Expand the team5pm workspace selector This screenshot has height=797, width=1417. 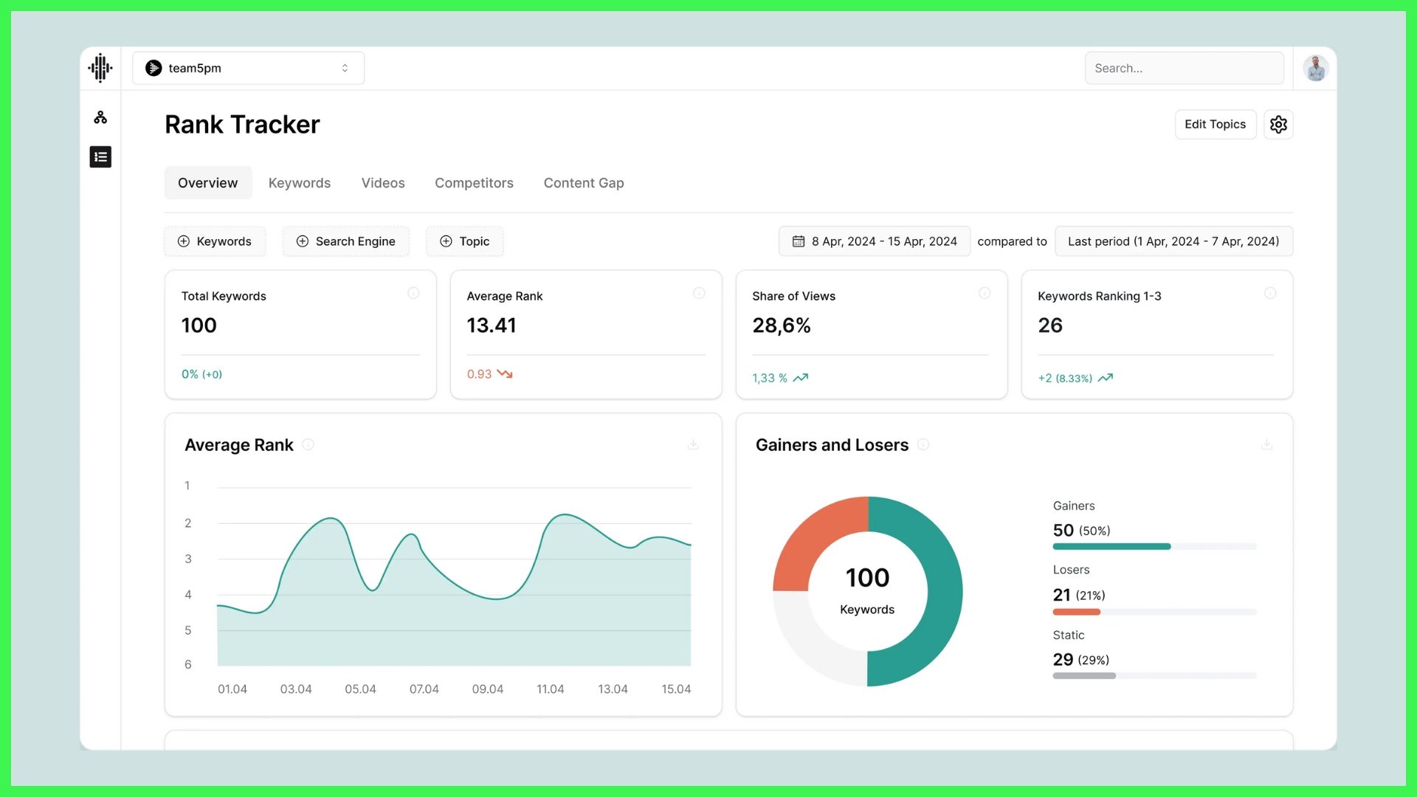[x=248, y=68]
